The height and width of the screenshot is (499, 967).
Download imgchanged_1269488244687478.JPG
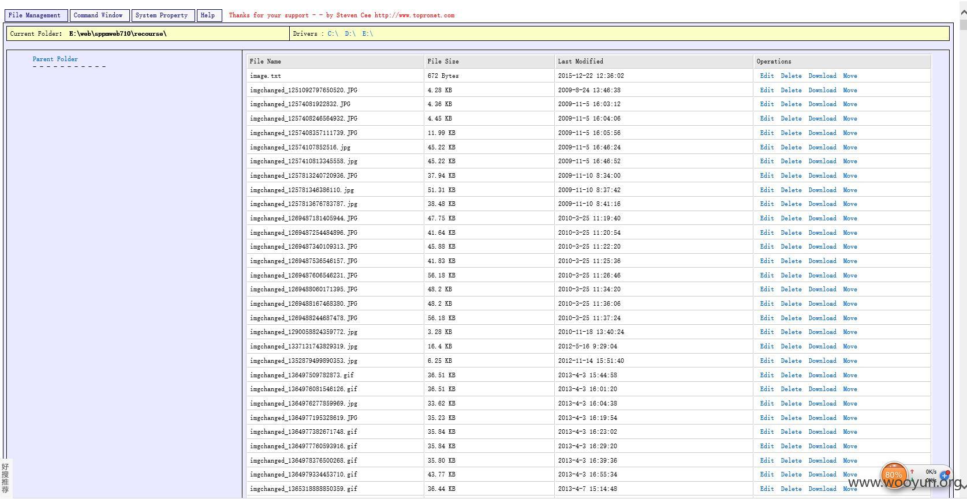(822, 318)
